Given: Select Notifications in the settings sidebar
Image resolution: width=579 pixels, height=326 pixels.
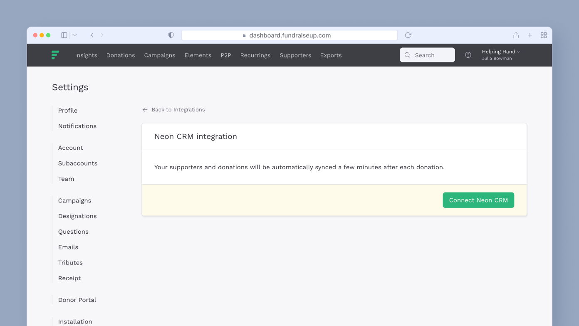Looking at the screenshot, I should [77, 126].
